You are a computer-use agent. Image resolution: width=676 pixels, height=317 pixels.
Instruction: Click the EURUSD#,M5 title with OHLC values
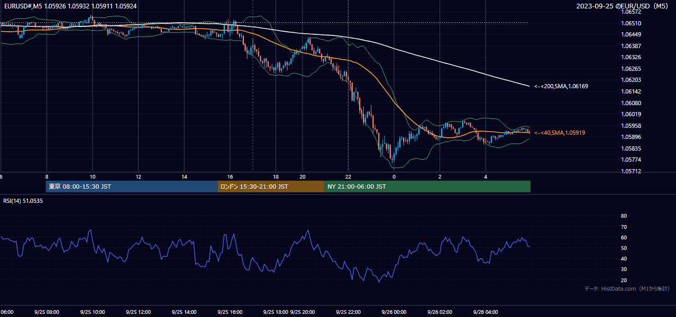coord(70,6)
